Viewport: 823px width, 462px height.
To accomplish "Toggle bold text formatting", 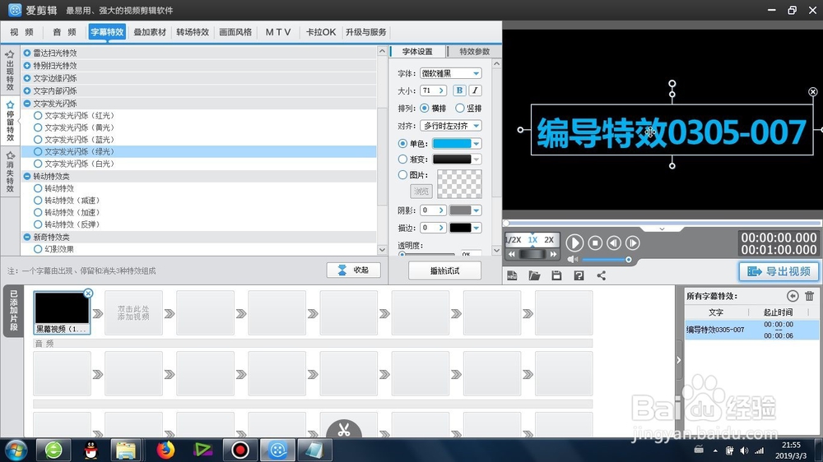I will point(459,90).
